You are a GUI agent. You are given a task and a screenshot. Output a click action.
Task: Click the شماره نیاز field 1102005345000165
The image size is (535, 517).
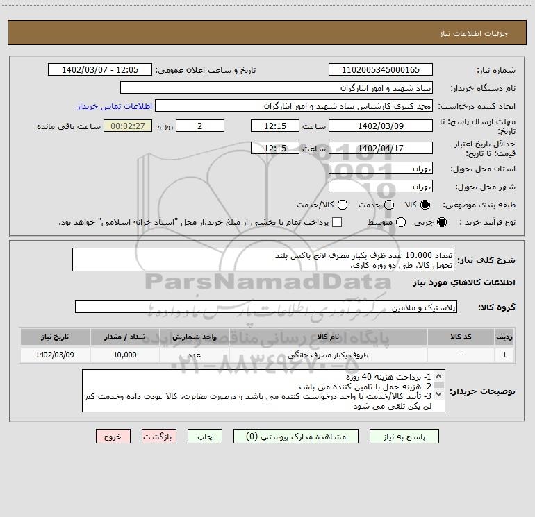pos(381,69)
